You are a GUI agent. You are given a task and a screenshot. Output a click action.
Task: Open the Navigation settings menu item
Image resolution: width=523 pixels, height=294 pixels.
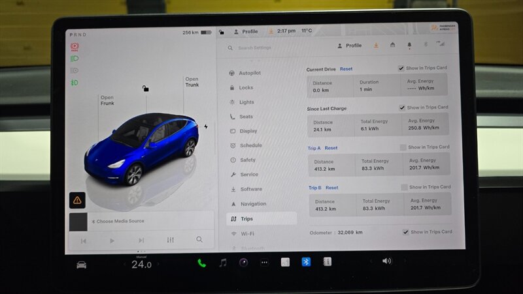point(252,204)
